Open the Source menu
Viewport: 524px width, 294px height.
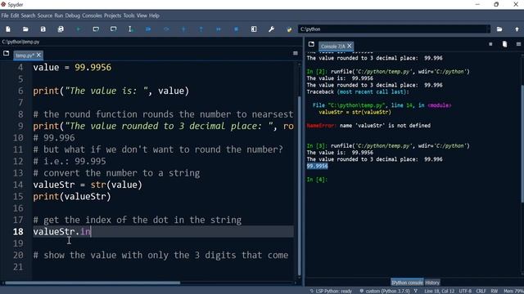(45, 16)
